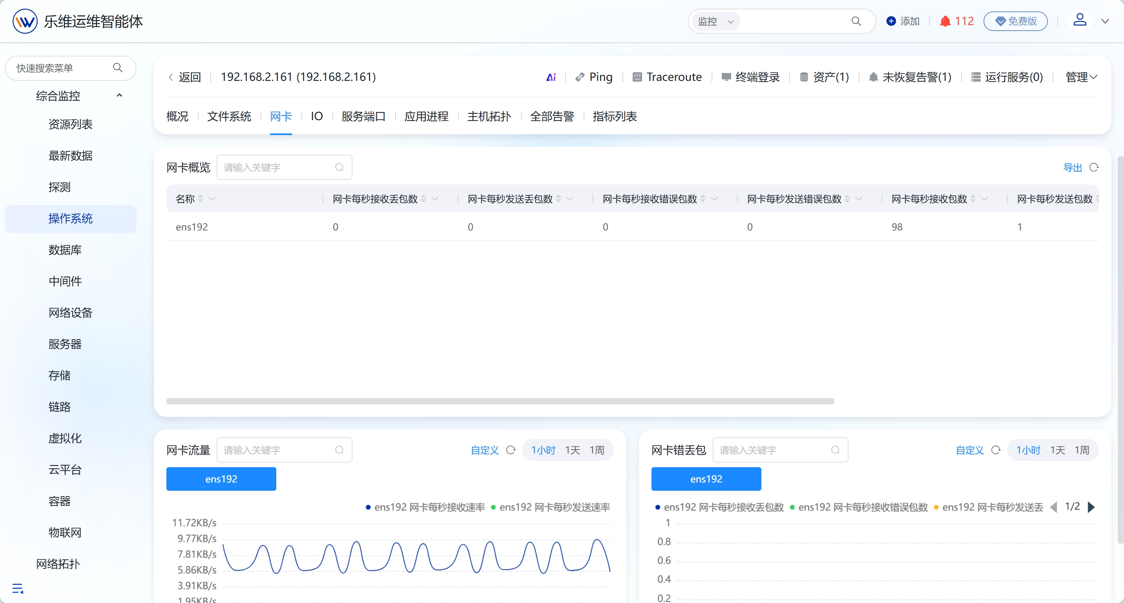Open 网卡每秒接收错误包数 column filter chevron
This screenshot has width=1124, height=603.
pos(714,199)
